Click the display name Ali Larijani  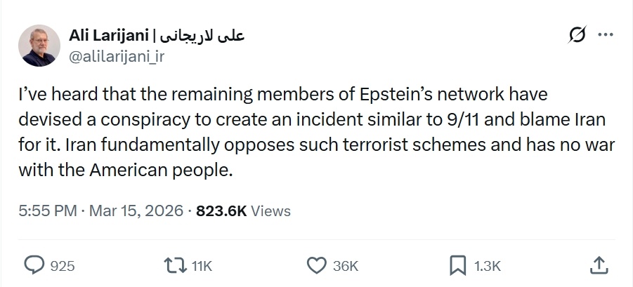coord(109,36)
